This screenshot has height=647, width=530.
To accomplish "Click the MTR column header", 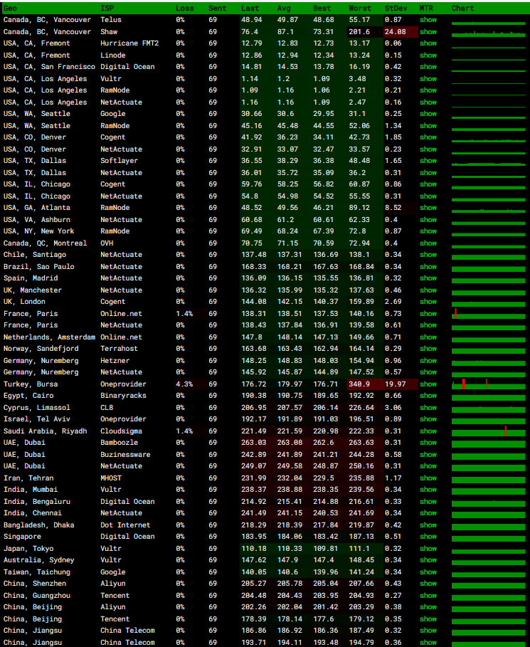I will [x=426, y=9].
